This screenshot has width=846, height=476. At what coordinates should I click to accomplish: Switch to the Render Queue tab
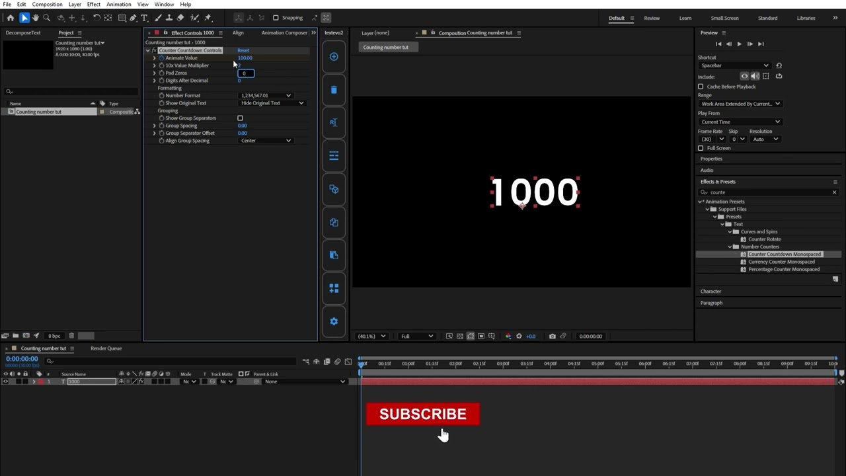[106, 348]
